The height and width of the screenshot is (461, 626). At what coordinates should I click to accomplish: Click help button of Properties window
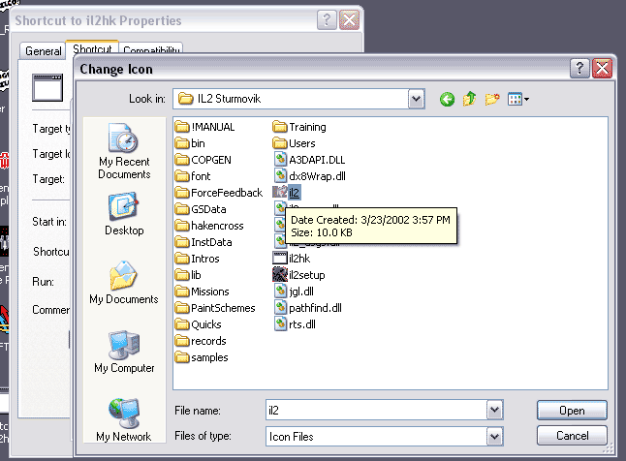click(x=327, y=20)
